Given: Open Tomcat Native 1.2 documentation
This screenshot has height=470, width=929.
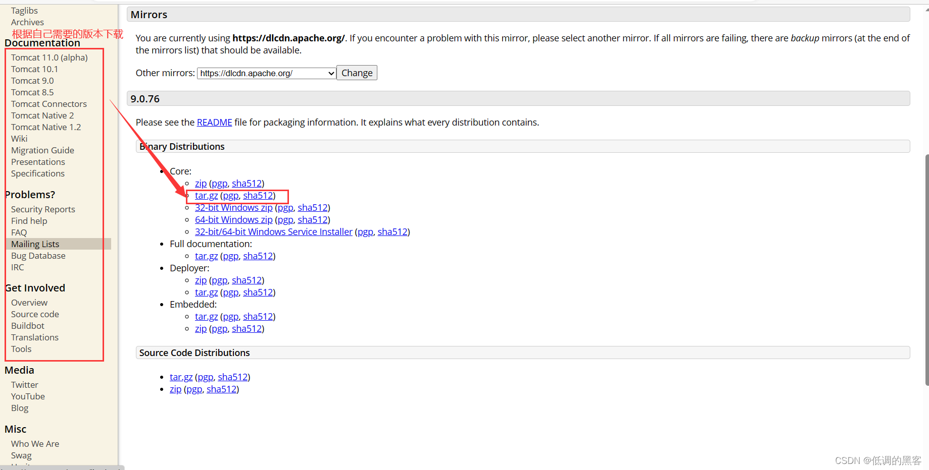Looking at the screenshot, I should [x=46, y=127].
